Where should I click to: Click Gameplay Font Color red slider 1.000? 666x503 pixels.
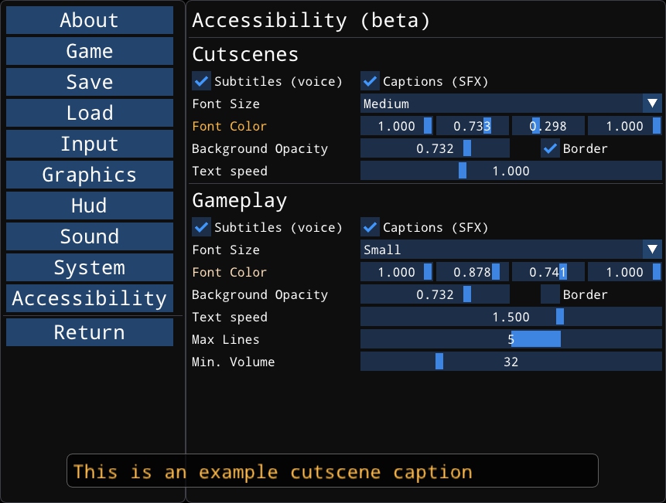coord(396,272)
